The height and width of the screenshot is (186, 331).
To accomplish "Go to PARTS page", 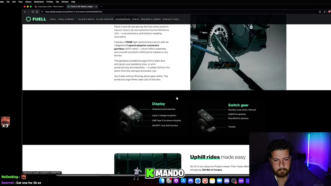I will click(x=136, y=19).
